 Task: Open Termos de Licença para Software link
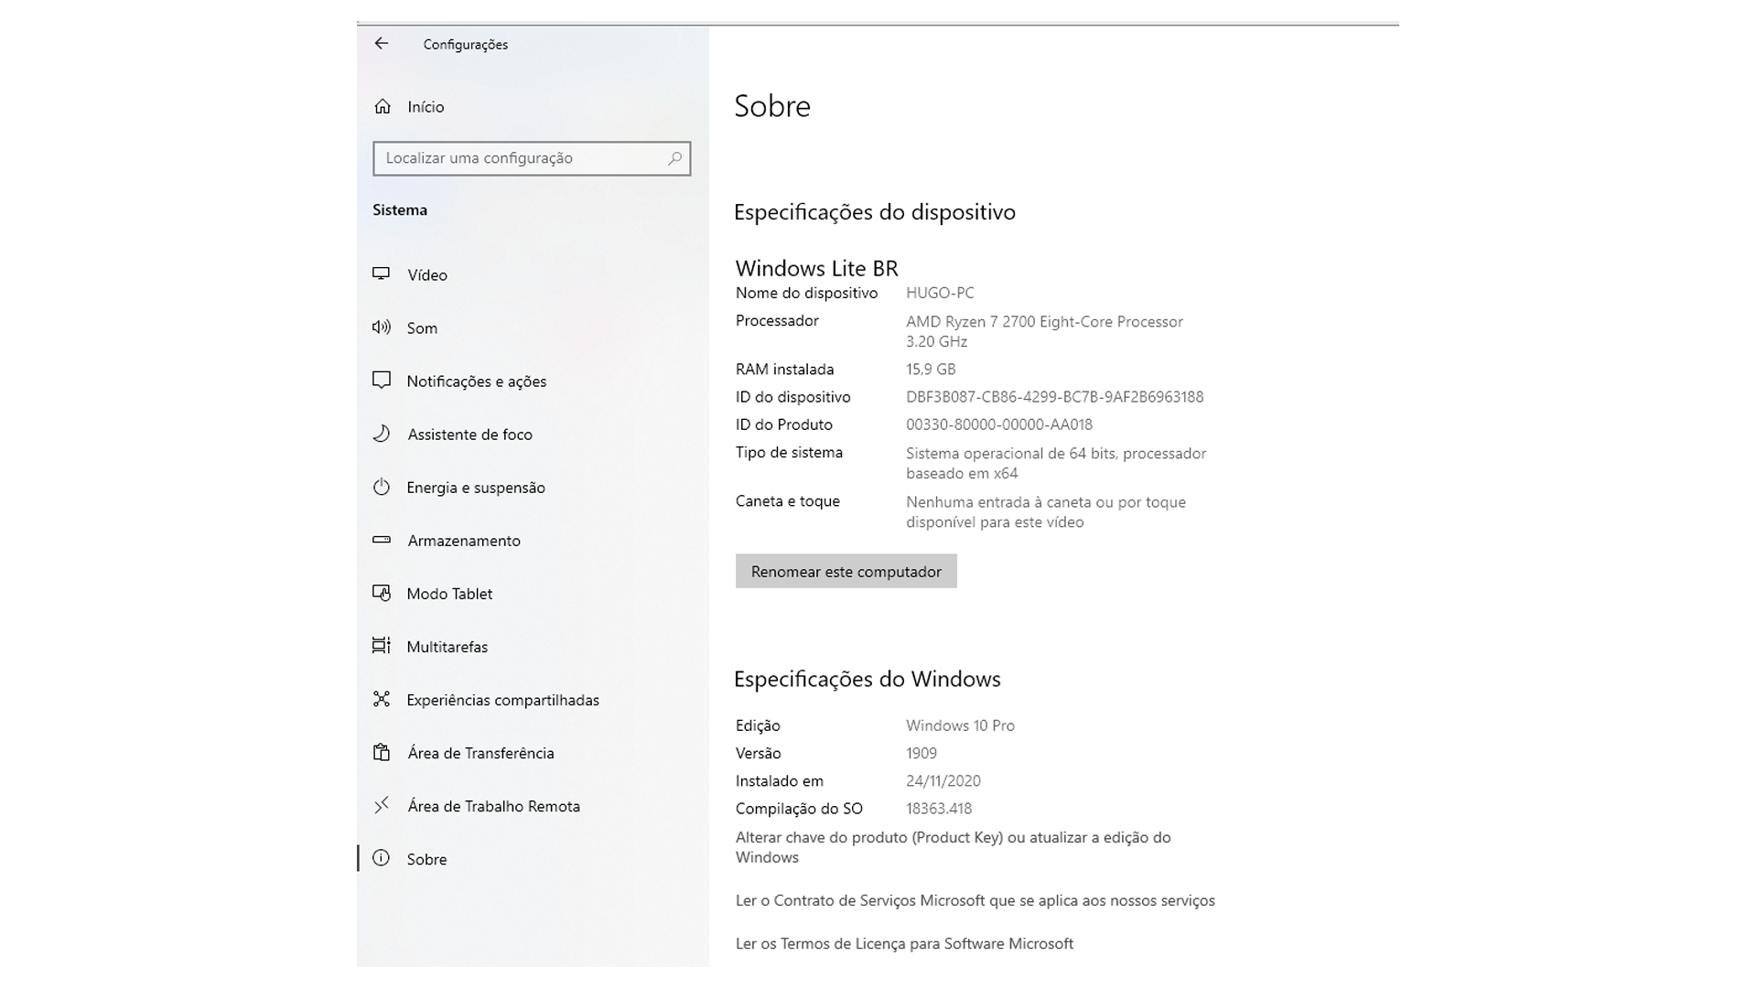click(904, 943)
